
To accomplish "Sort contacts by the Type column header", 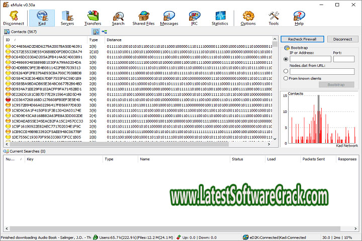I will pos(96,40).
